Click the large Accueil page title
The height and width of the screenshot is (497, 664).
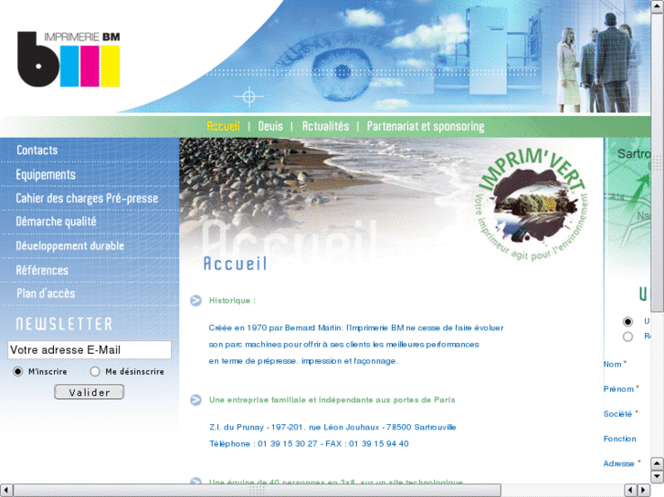point(235,264)
